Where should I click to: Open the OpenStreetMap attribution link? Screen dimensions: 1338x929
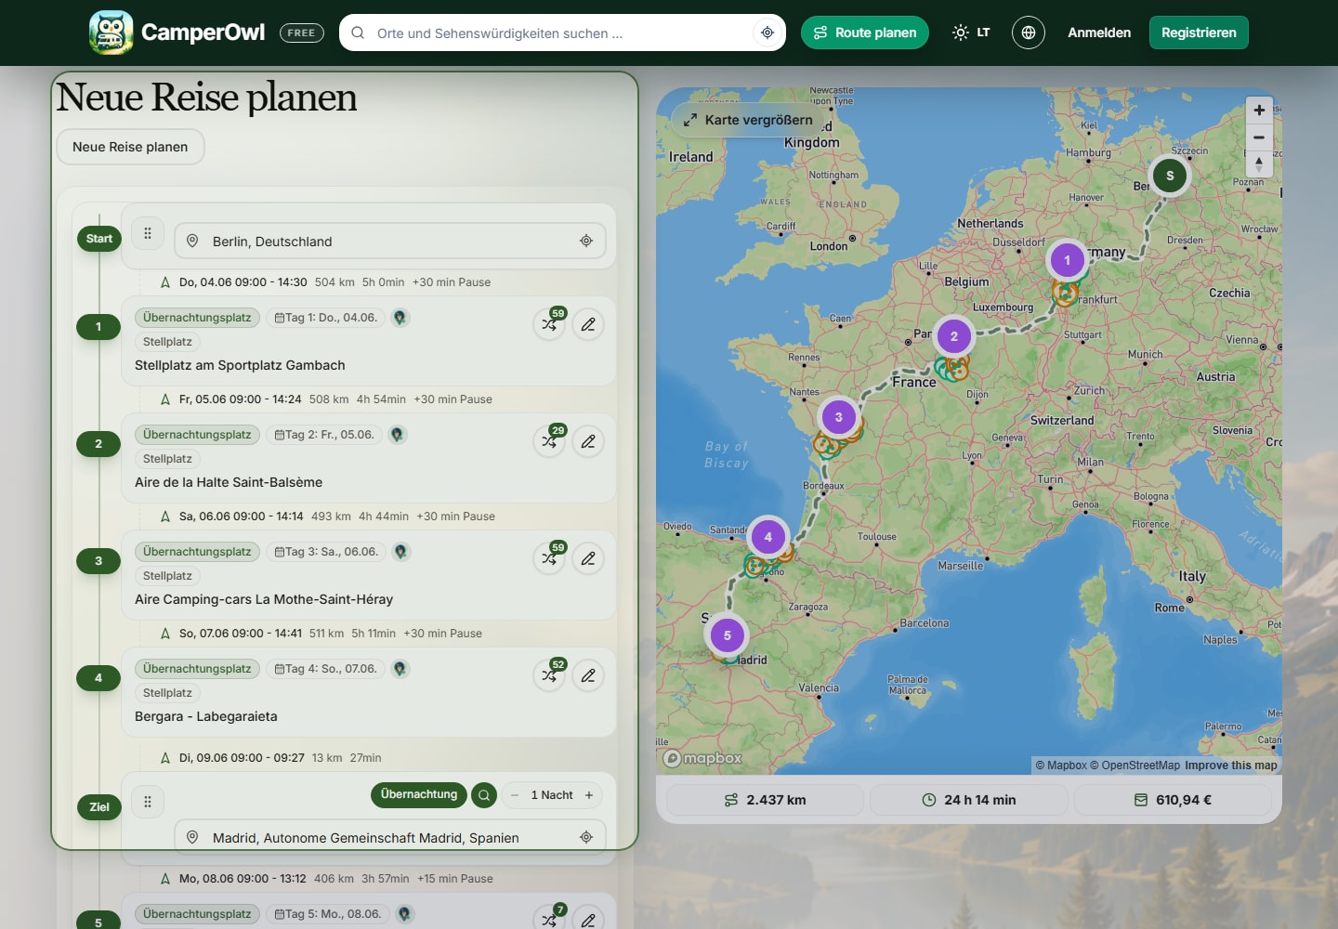(x=1135, y=765)
